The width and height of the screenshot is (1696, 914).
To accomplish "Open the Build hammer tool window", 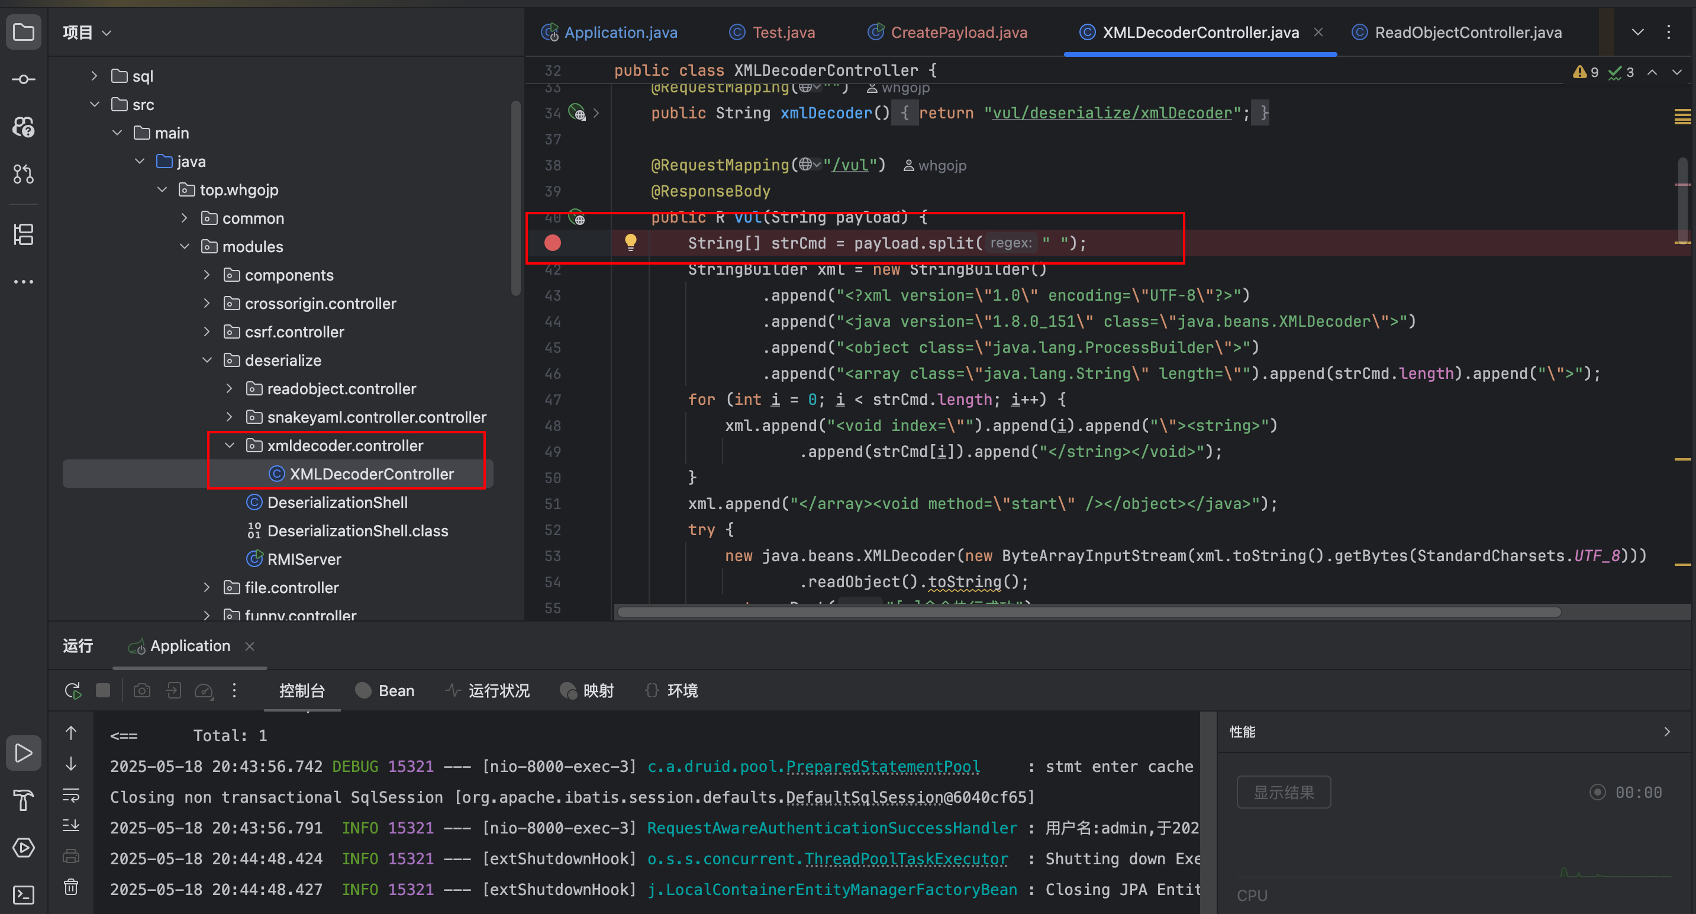I will click(24, 800).
